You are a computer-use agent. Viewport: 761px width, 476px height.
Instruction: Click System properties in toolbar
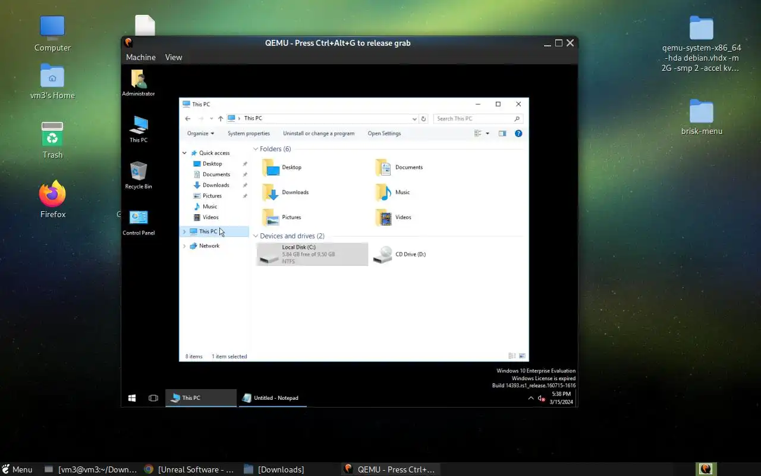[x=249, y=133]
